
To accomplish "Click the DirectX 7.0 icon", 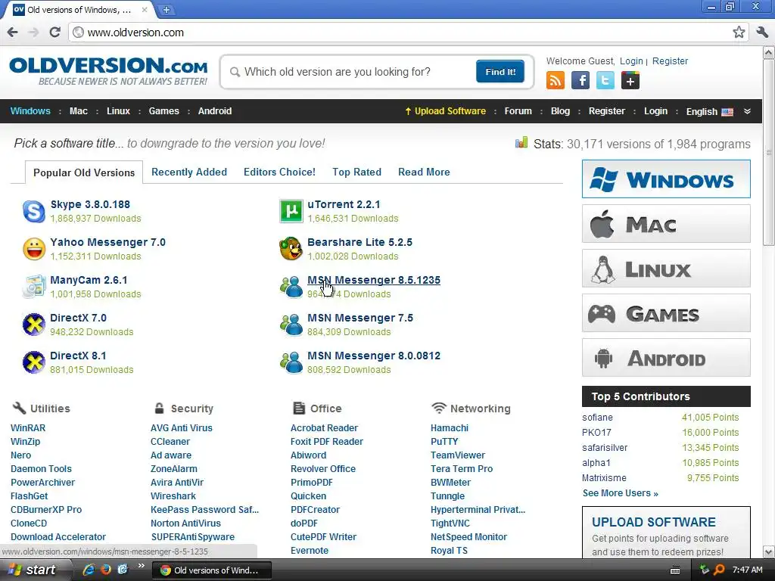I will pyautogui.click(x=34, y=325).
